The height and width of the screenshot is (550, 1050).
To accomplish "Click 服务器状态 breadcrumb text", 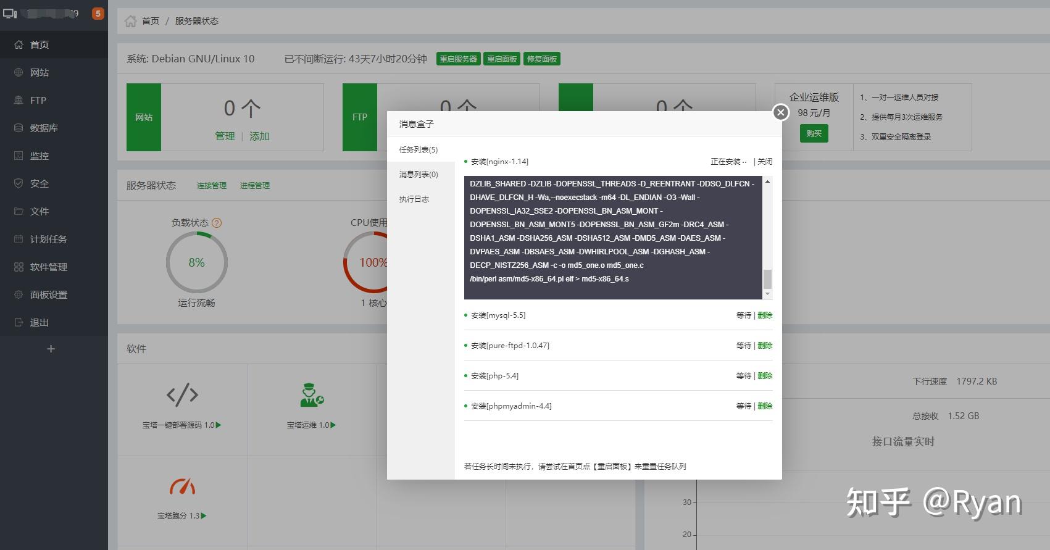I will click(x=196, y=21).
